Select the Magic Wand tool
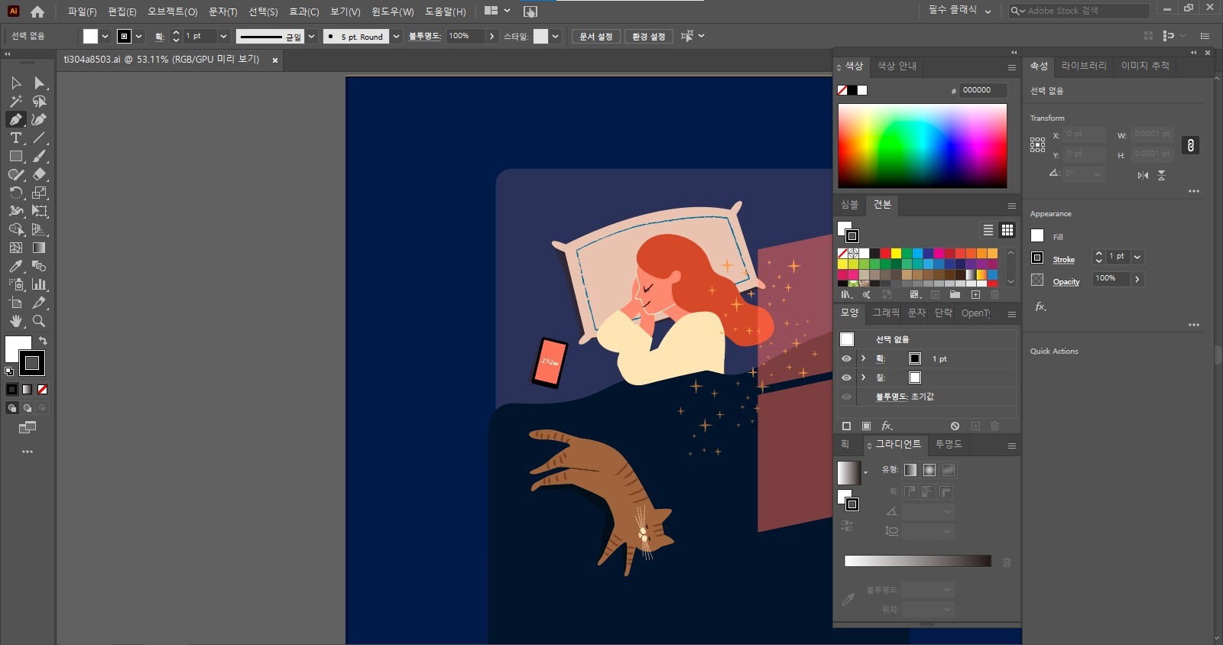1223x645 pixels. (15, 101)
